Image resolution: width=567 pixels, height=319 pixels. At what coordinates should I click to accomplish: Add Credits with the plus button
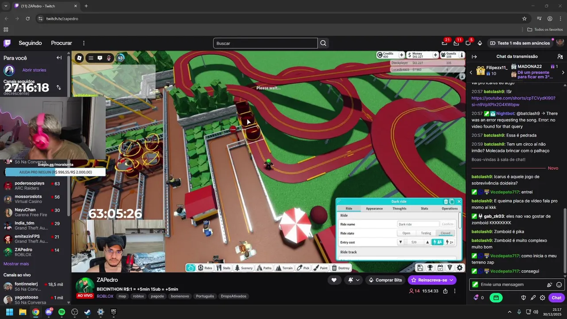click(401, 55)
